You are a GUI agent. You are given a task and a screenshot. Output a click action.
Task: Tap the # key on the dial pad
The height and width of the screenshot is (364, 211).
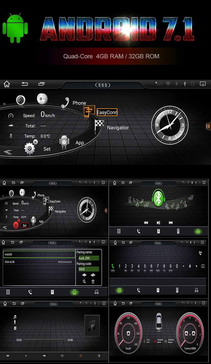190,266
